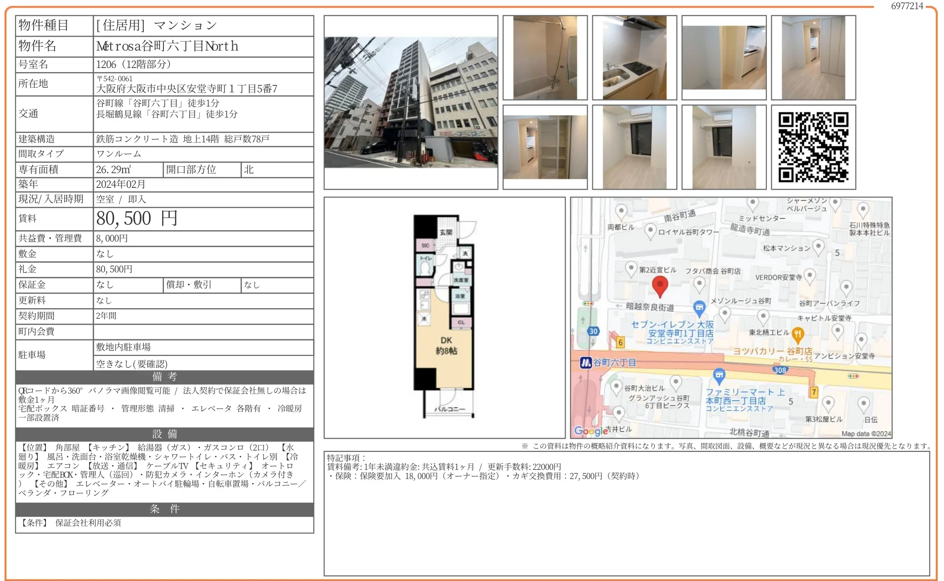The height and width of the screenshot is (581, 944).
Task: Open the building exterior photo thumbnail
Action: tap(411, 101)
